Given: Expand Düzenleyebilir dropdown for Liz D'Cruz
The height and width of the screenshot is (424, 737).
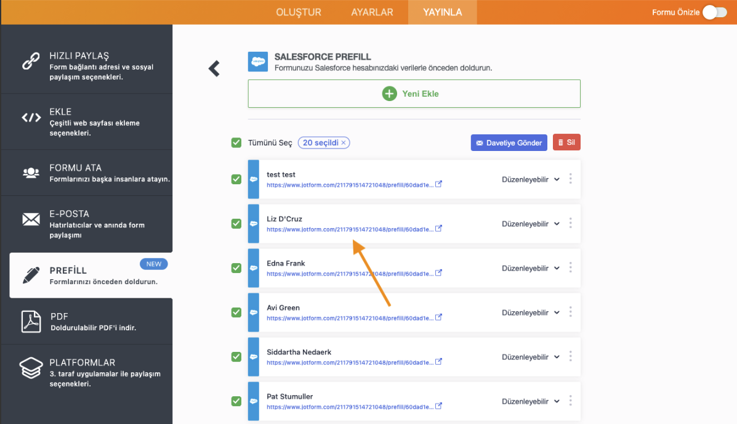Looking at the screenshot, I should (531, 224).
